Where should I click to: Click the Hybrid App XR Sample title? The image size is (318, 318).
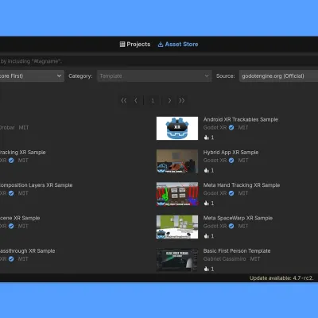tap(231, 153)
